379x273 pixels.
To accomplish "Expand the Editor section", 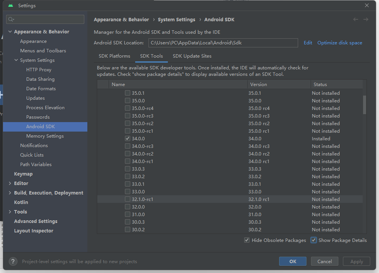I will pyautogui.click(x=10, y=183).
